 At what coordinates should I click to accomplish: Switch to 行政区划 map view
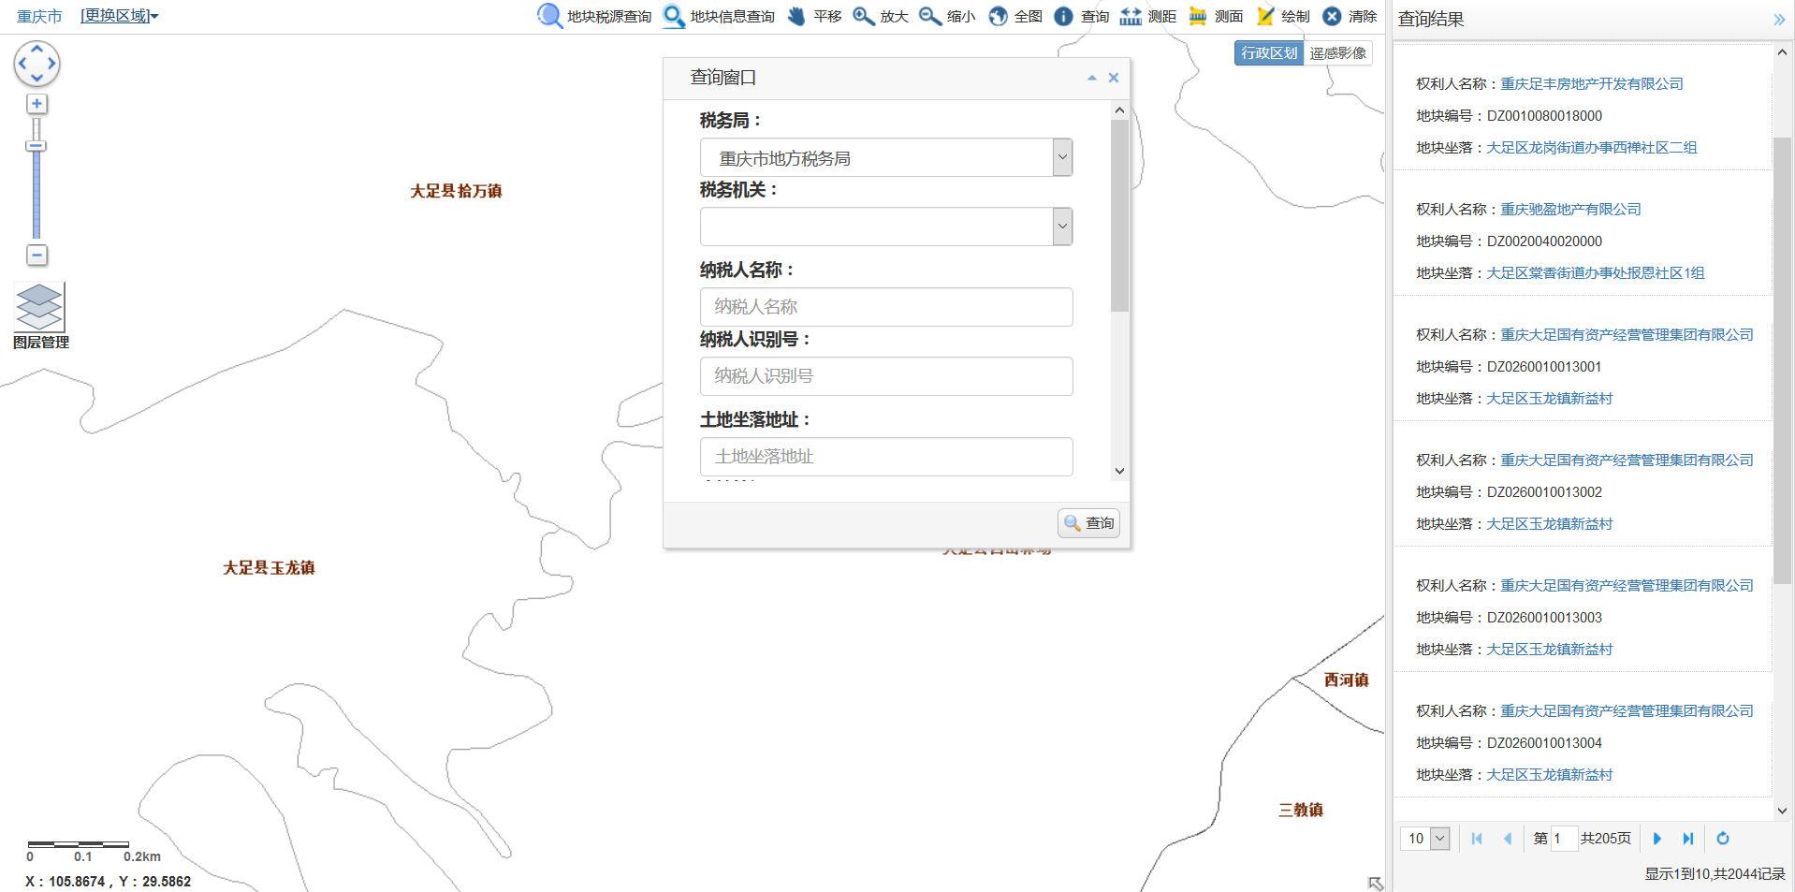coord(1268,53)
